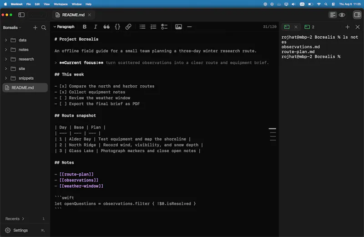The height and width of the screenshot is (237, 364).
Task: Select the README.md editor tab
Action: [x=73, y=15]
